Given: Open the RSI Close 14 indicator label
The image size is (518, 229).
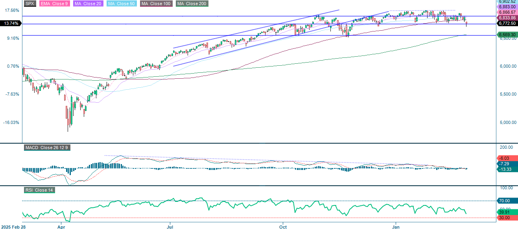Looking at the screenshot, I should [x=39, y=190].
